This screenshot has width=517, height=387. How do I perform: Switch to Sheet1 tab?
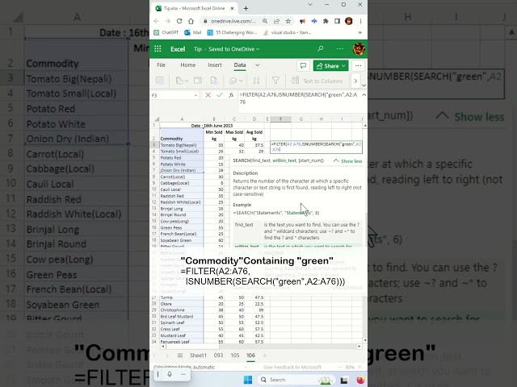coord(198,356)
